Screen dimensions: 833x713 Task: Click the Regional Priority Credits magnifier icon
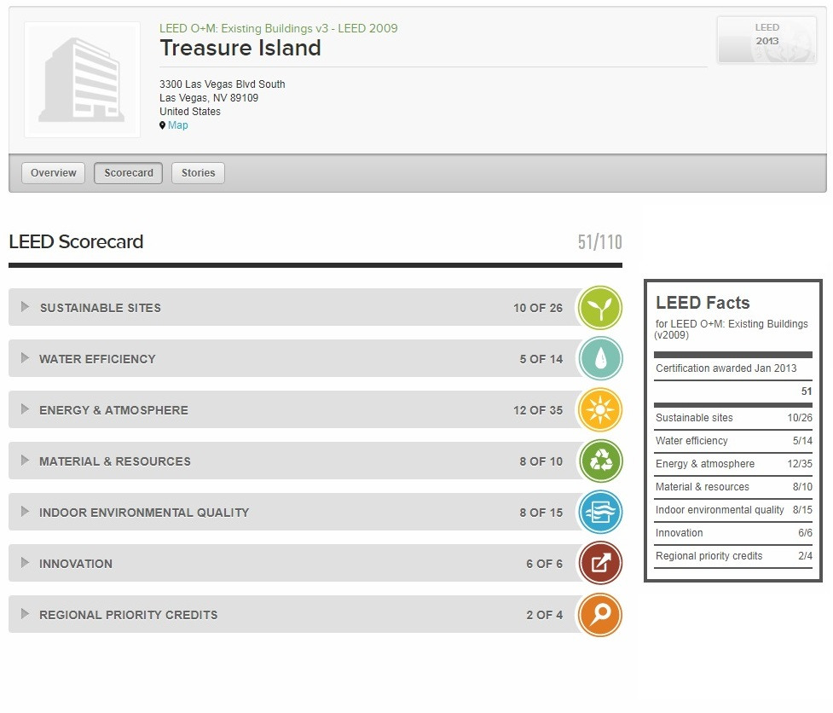pos(599,615)
